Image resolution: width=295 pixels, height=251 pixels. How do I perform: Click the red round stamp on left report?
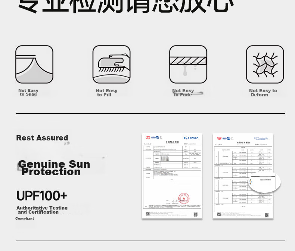tap(184, 198)
